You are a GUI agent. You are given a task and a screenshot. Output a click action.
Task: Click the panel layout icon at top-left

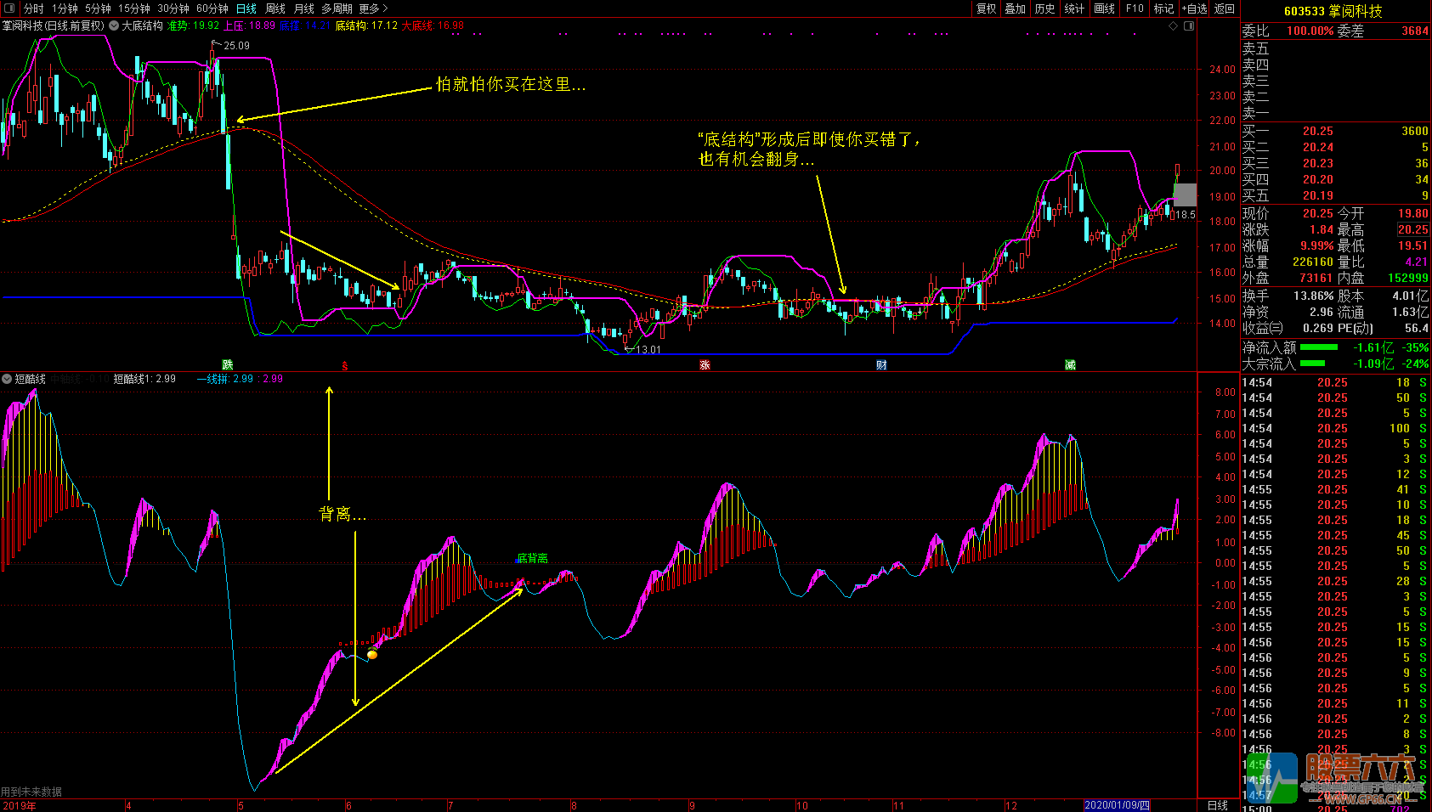pos(9,8)
